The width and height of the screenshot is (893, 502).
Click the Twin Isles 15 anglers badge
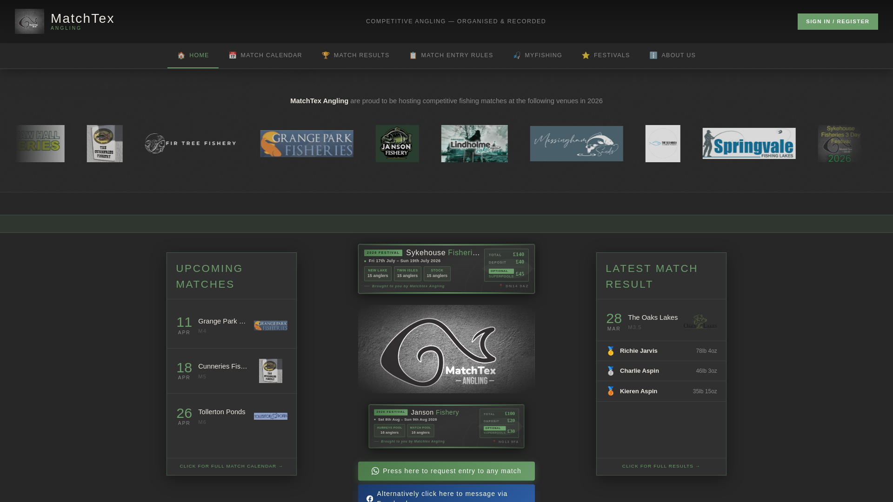click(407, 273)
